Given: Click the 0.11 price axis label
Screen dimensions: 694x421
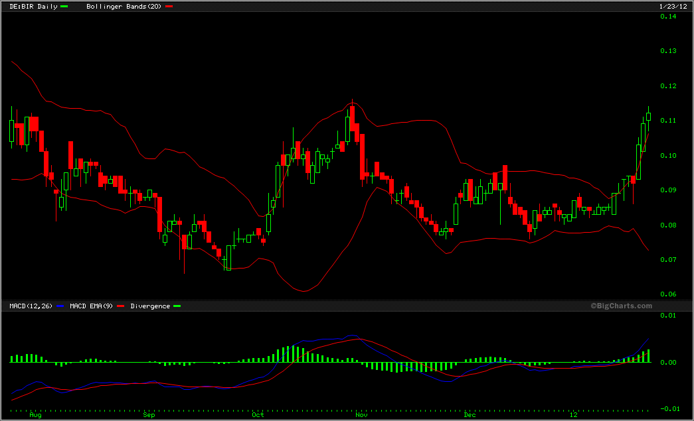Looking at the screenshot, I should pyautogui.click(x=668, y=120).
